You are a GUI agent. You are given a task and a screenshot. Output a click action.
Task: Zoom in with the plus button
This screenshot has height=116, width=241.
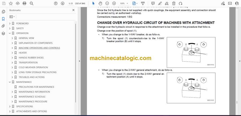click(x=114, y=3)
